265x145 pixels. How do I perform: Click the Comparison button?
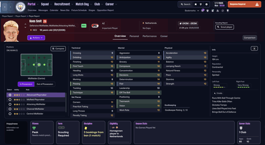click(x=250, y=38)
